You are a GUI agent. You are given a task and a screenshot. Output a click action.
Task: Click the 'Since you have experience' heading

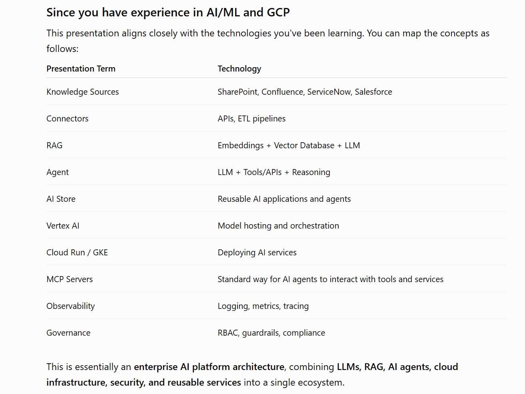point(168,12)
